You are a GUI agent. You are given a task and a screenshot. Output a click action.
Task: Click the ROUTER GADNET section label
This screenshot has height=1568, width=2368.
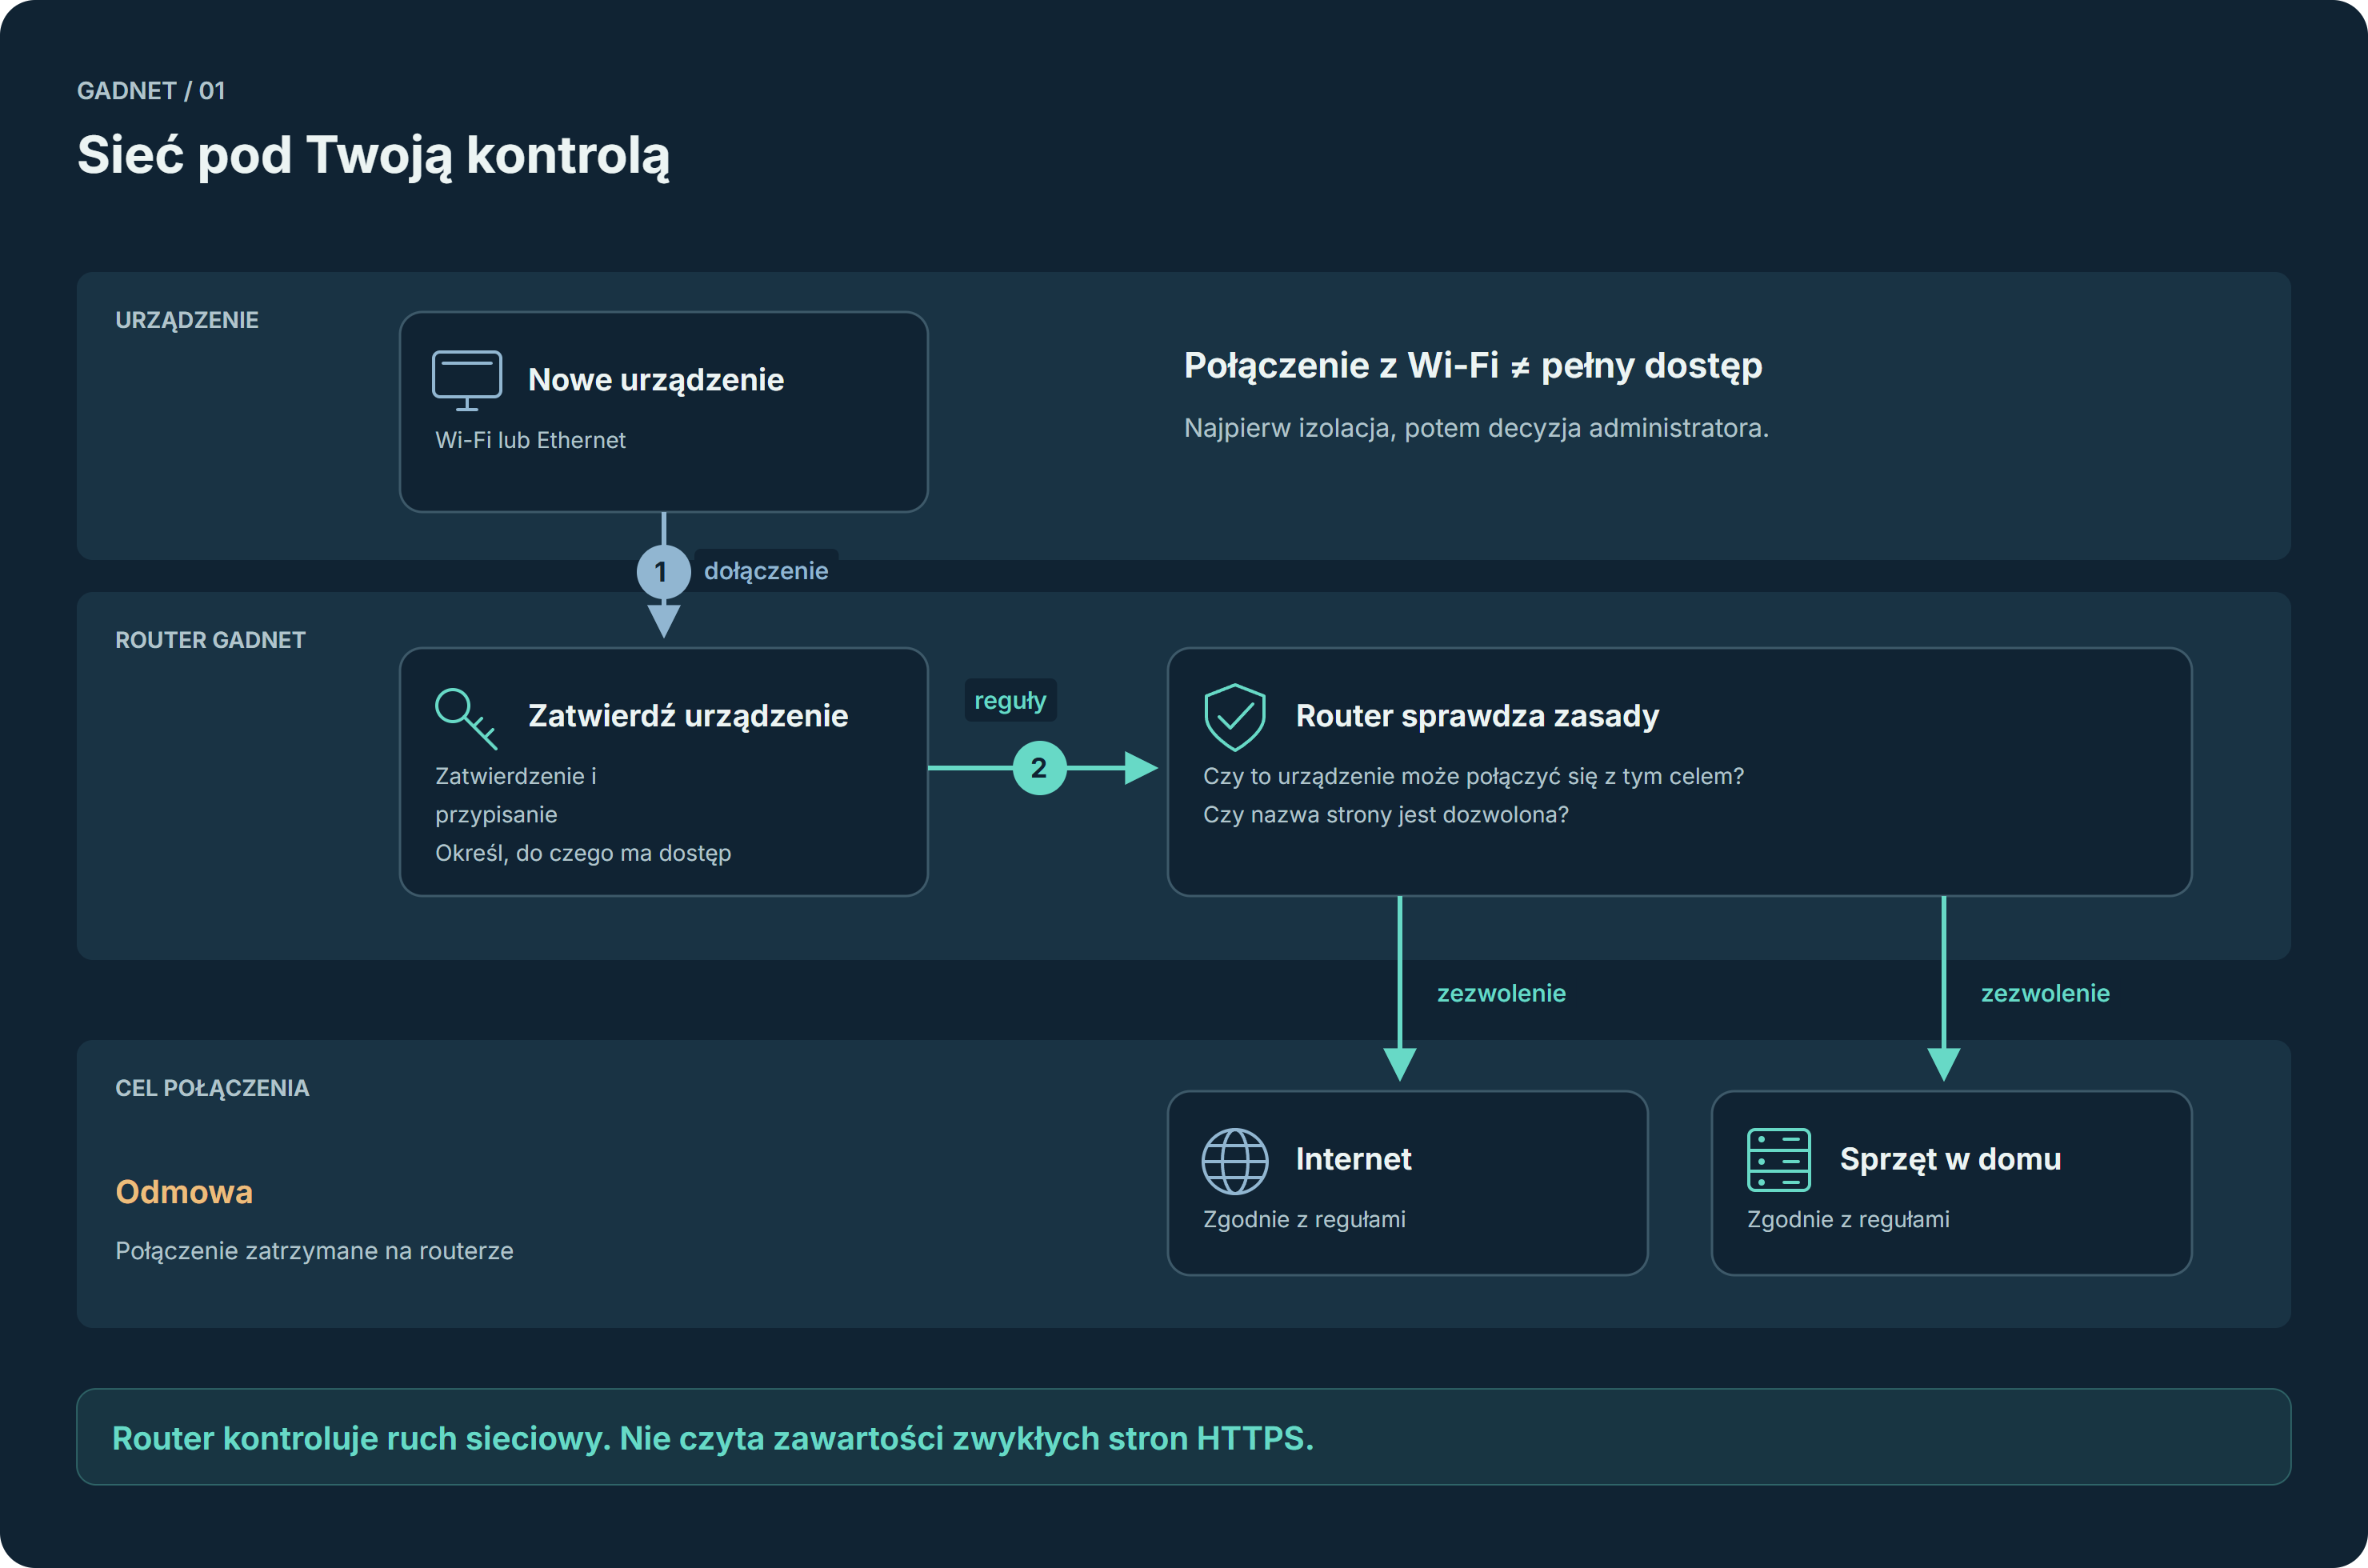[210, 640]
